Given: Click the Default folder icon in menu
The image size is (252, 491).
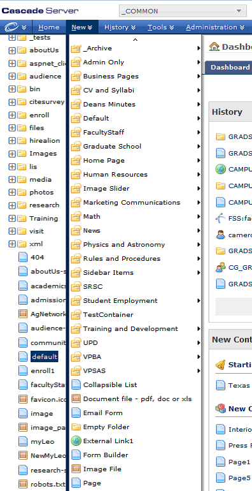Looking at the screenshot, I should [x=76, y=119].
